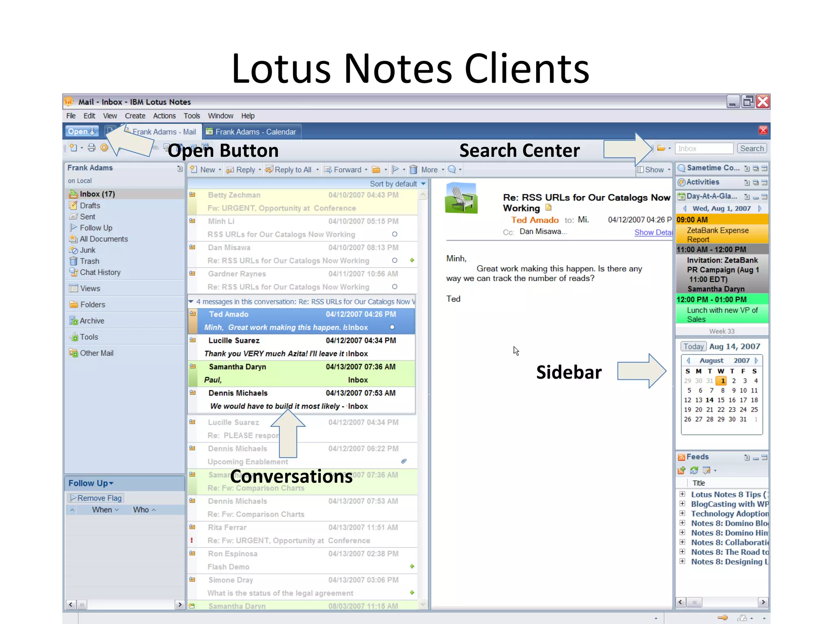
Task: Expand the Lotus Notes 8 Tips feed
Action: coord(683,494)
